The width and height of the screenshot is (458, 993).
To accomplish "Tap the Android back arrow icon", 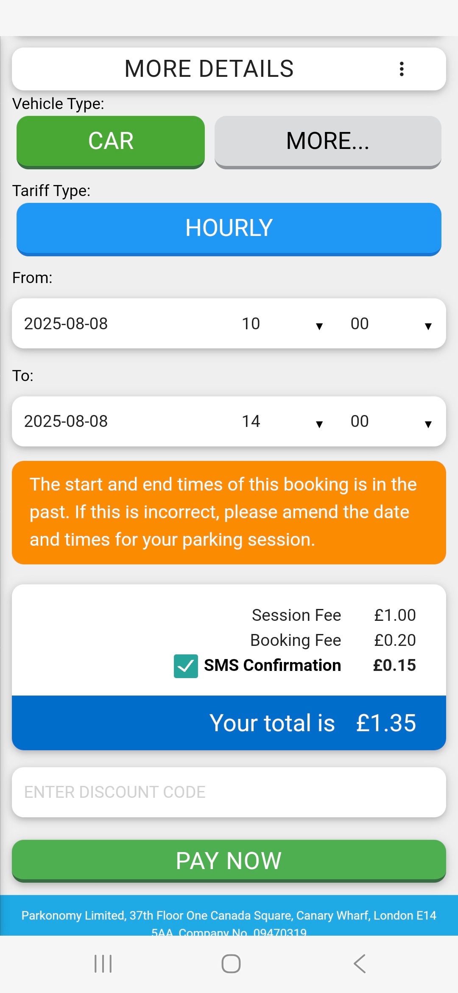I will coord(360,963).
